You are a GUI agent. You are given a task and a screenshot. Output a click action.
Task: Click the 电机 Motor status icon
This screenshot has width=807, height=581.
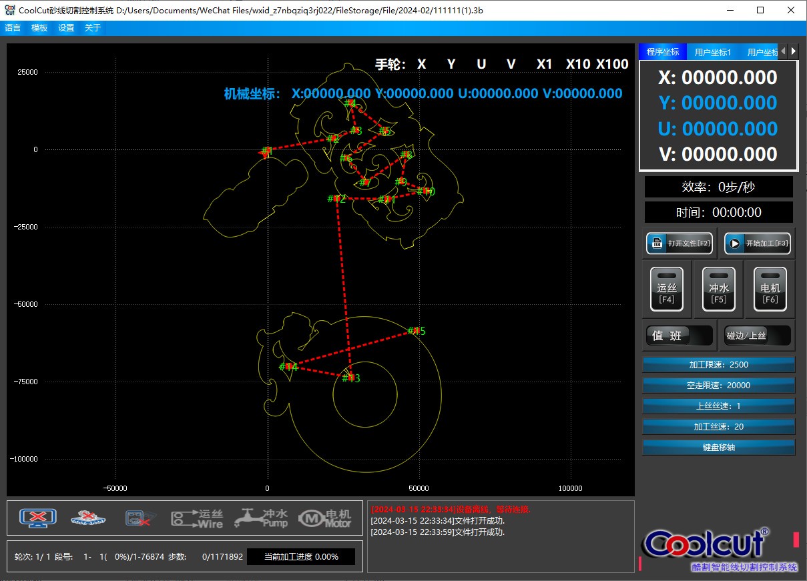(x=324, y=518)
